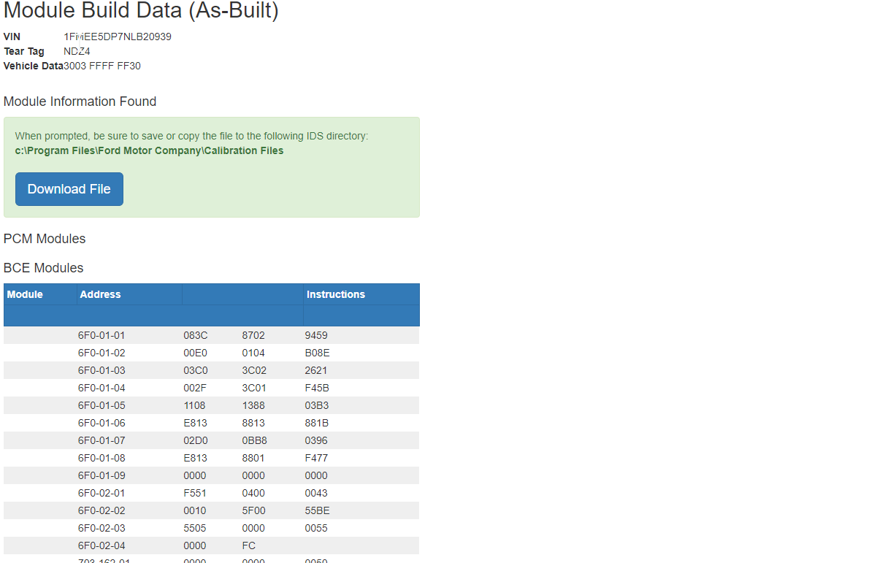885x563 pixels.
Task: Click the Download File button
Action: tap(69, 189)
